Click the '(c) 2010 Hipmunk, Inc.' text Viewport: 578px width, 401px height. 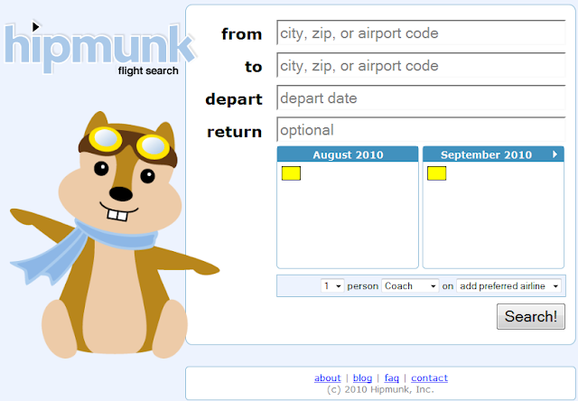[x=380, y=389]
